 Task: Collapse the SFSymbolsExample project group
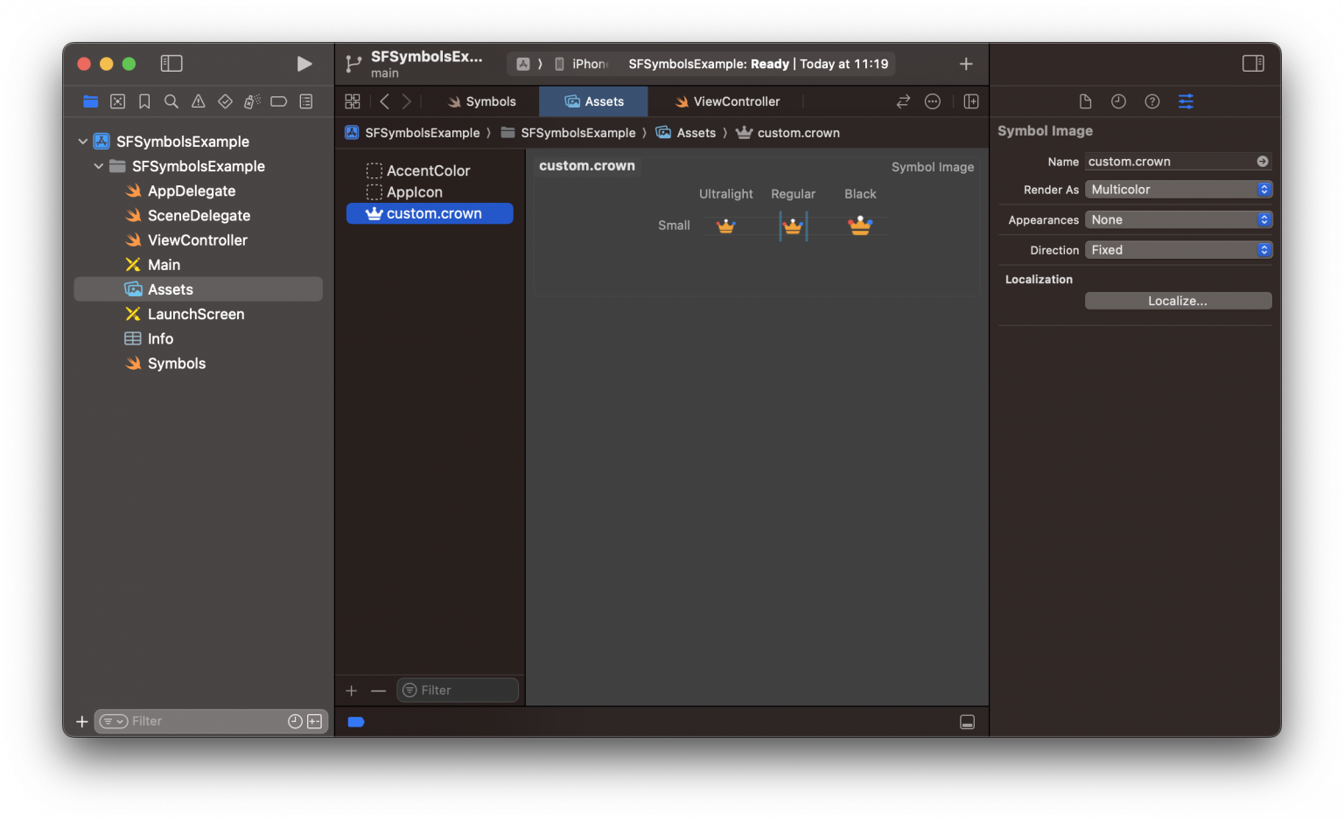click(x=82, y=141)
